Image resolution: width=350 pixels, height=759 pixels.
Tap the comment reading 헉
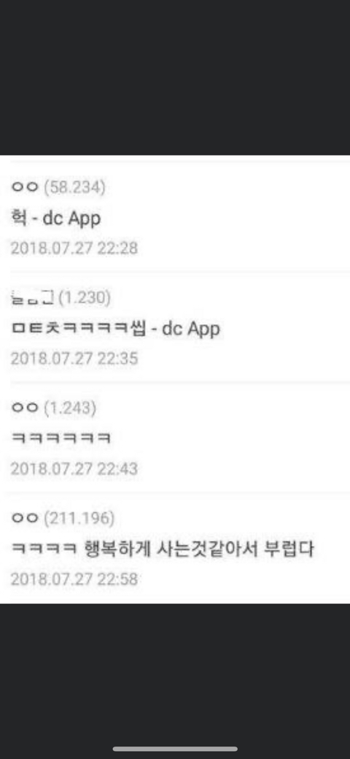[18, 218]
